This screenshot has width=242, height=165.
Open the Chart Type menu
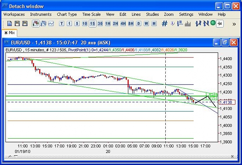pos(67,14)
